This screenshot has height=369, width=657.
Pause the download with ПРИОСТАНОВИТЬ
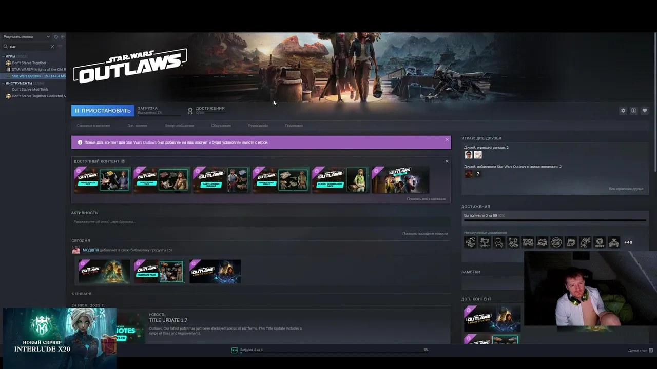coord(103,111)
